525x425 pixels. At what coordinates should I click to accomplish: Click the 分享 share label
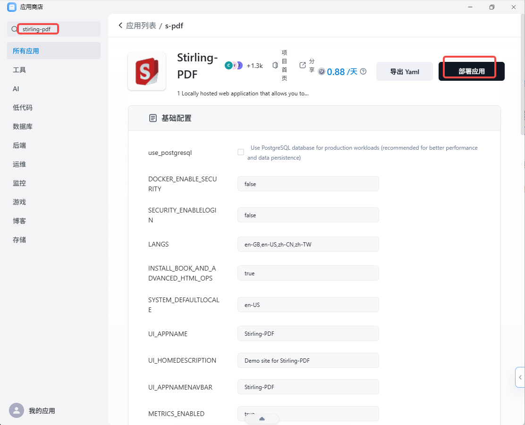click(x=312, y=65)
